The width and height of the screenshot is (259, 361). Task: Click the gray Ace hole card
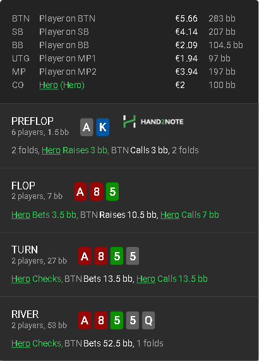pos(87,127)
